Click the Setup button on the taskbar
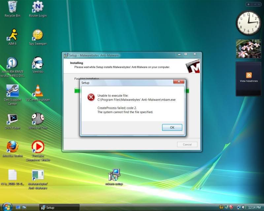 (x=59, y=207)
